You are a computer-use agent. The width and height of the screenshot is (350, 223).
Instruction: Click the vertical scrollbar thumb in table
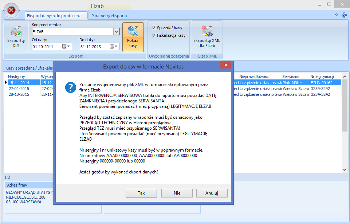tap(345, 105)
